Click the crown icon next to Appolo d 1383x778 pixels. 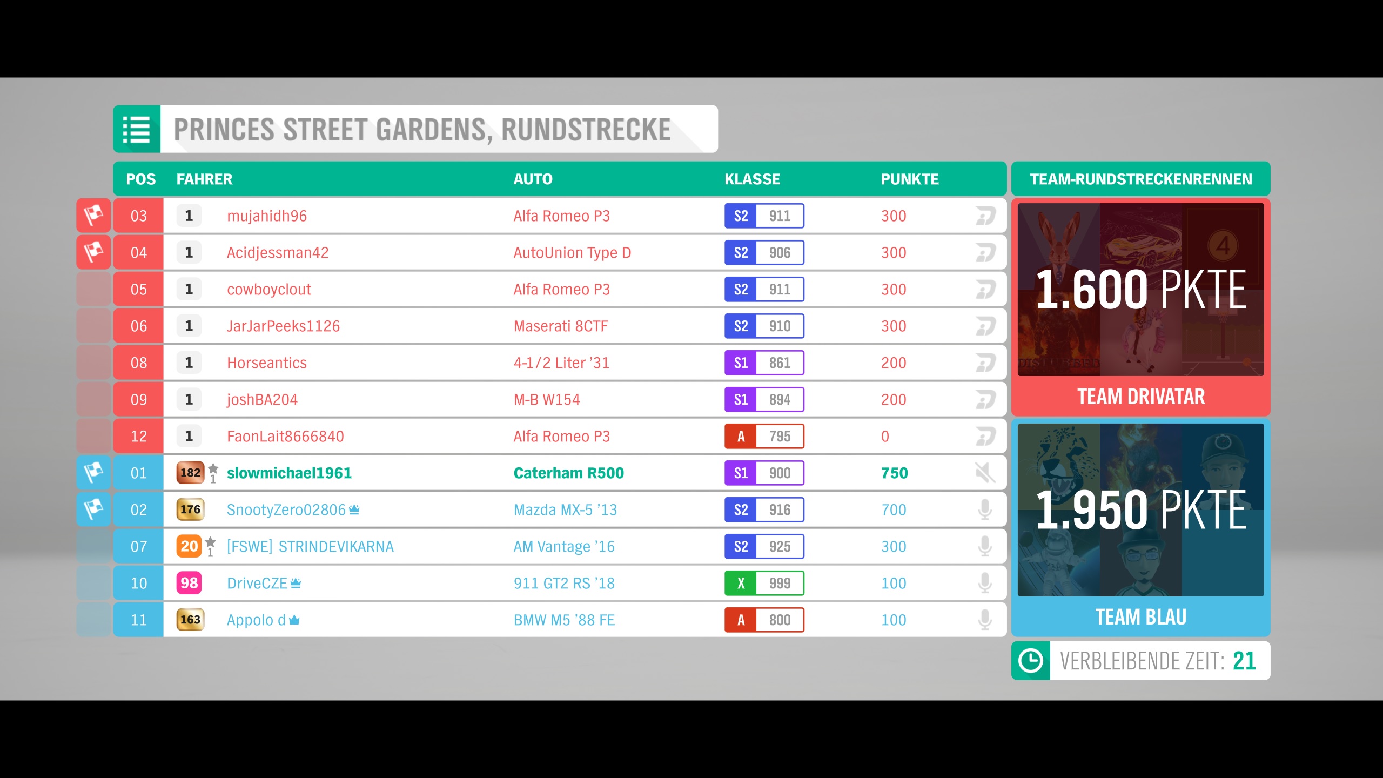(294, 620)
